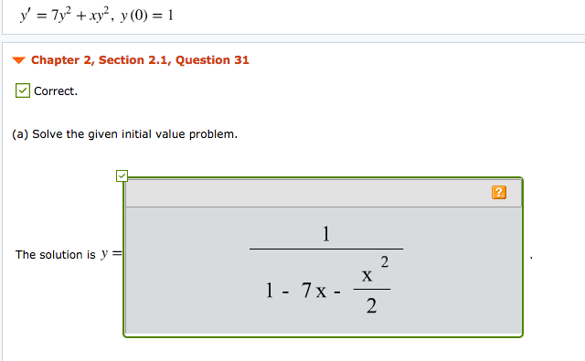
Task: Select the leading 1 in the denominator
Action: point(270,290)
